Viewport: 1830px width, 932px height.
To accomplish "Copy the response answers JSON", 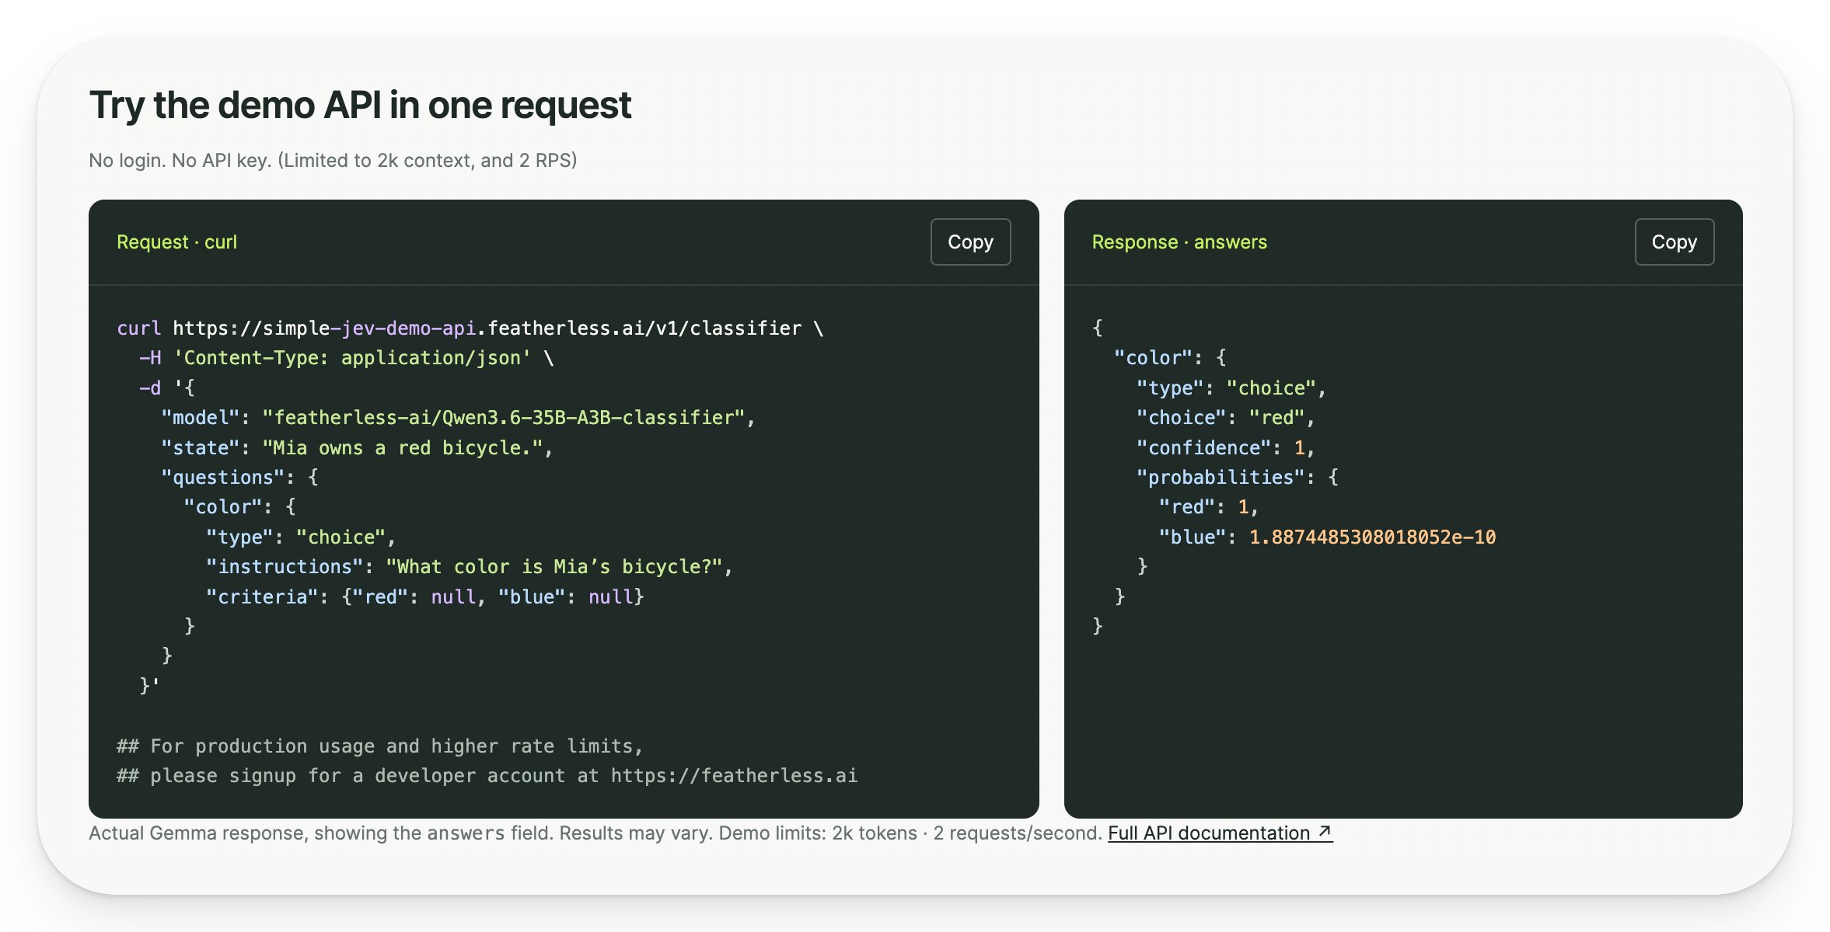I will point(1674,242).
